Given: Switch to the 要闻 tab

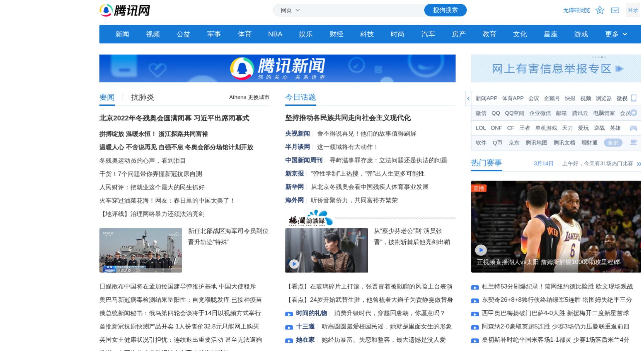Looking at the screenshot, I should tap(107, 97).
